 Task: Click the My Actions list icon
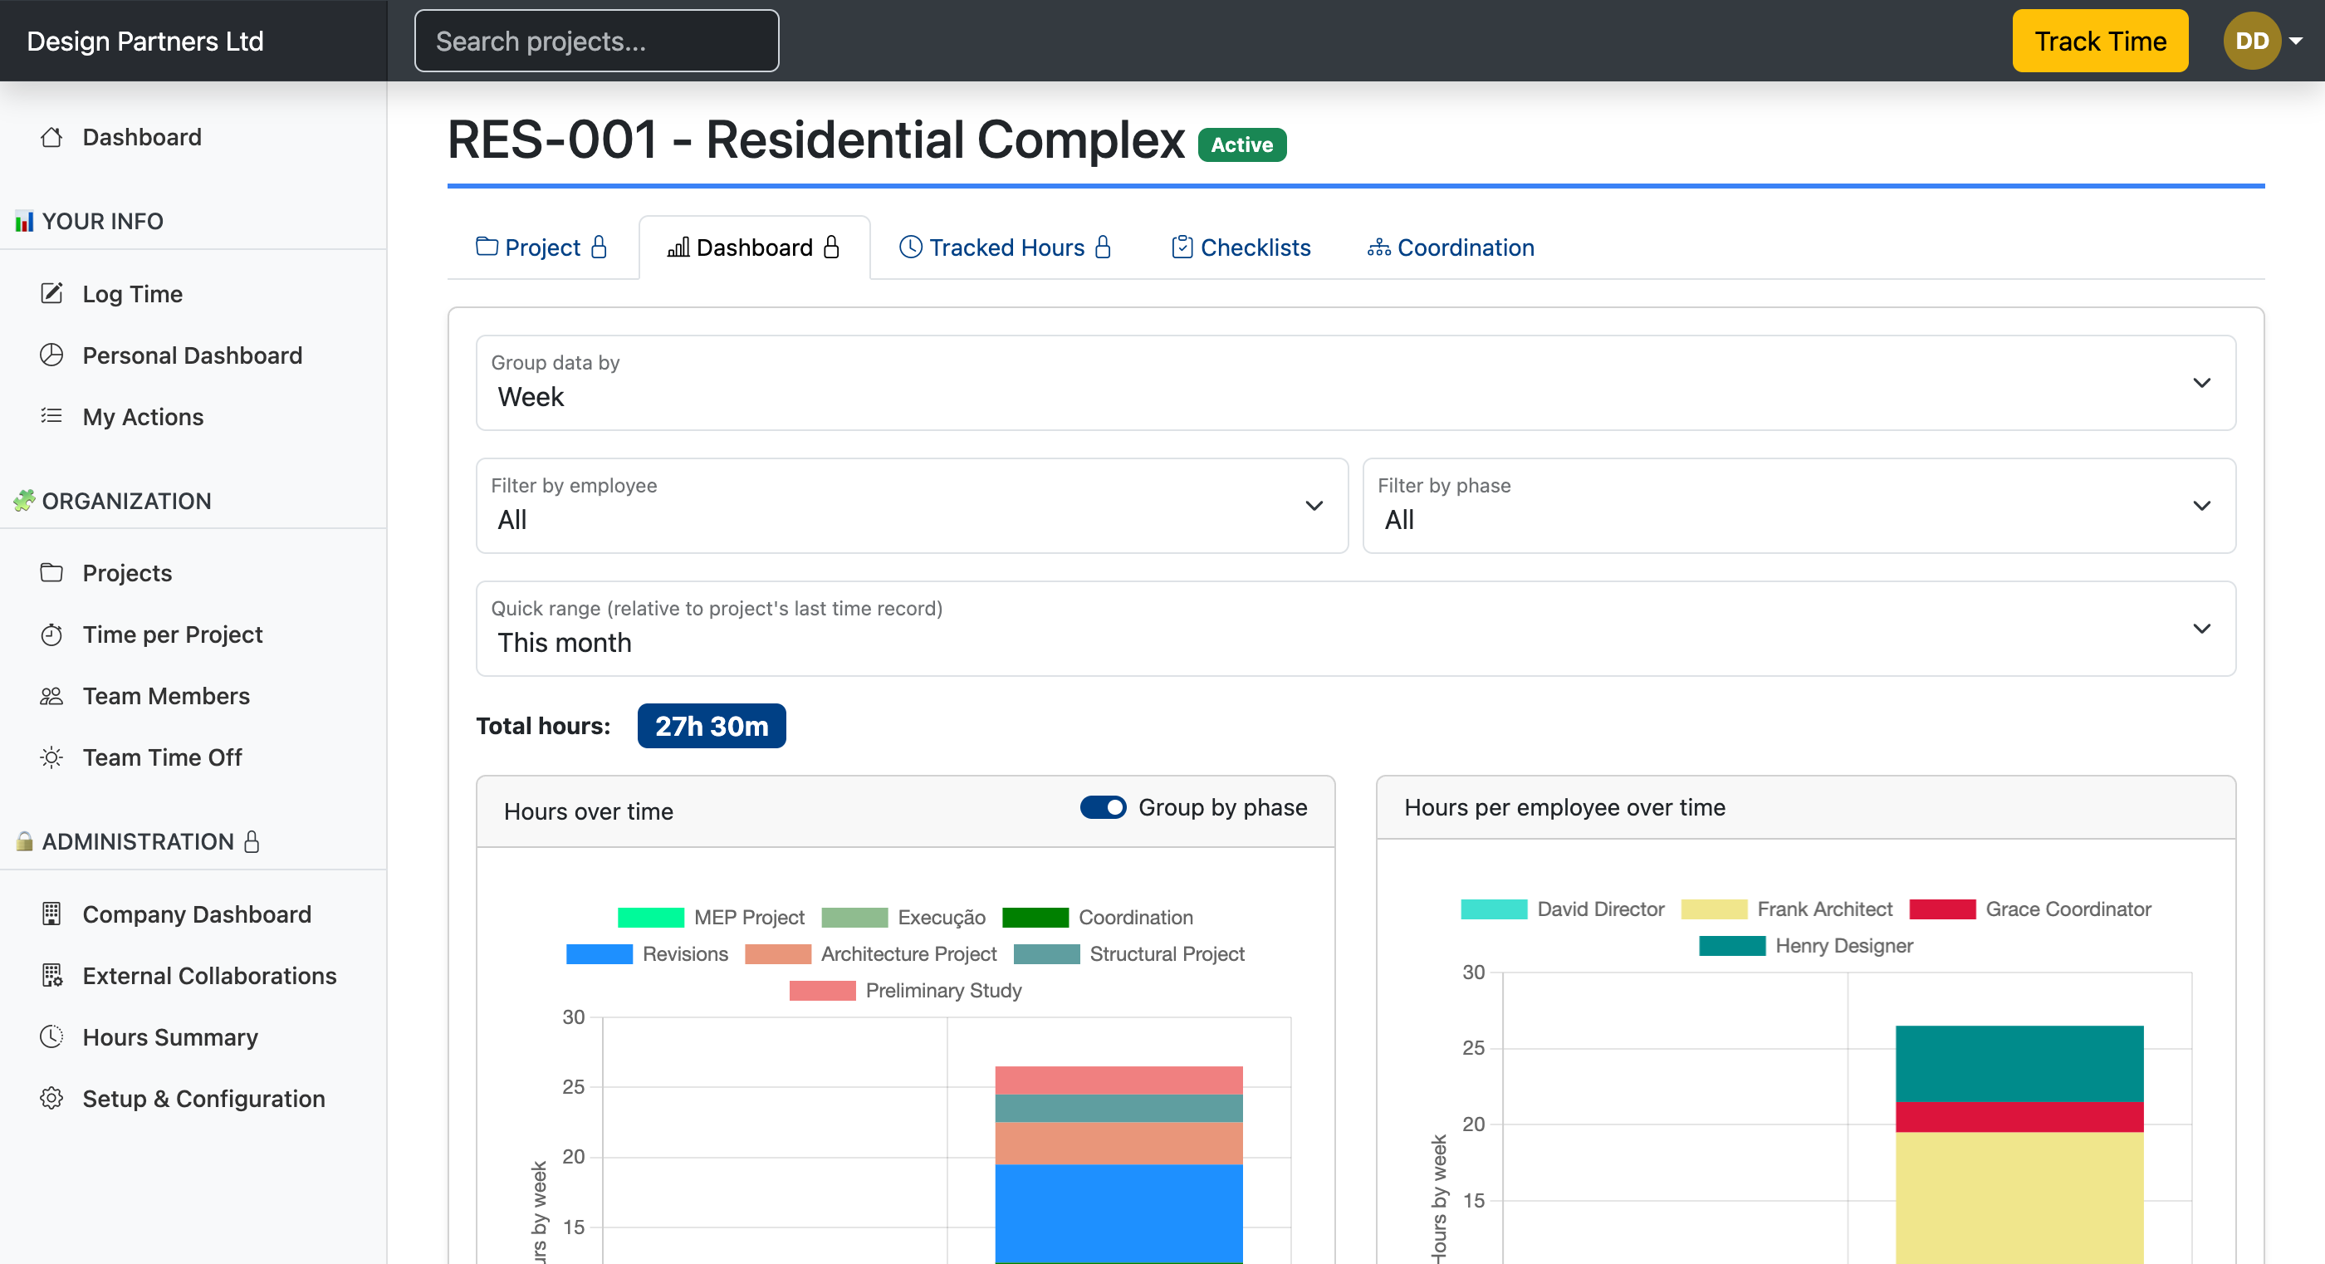[x=51, y=416]
